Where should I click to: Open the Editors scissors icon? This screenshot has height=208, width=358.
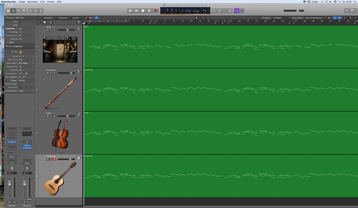(x=41, y=11)
